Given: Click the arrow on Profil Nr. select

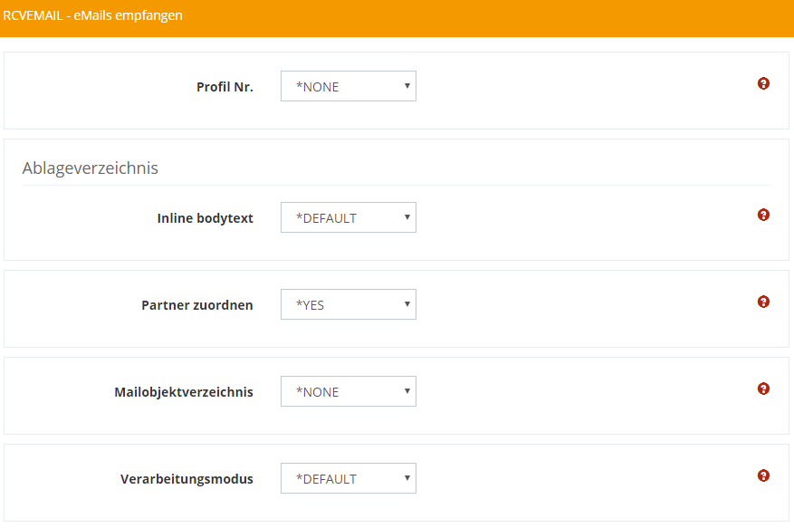Looking at the screenshot, I should (x=407, y=87).
